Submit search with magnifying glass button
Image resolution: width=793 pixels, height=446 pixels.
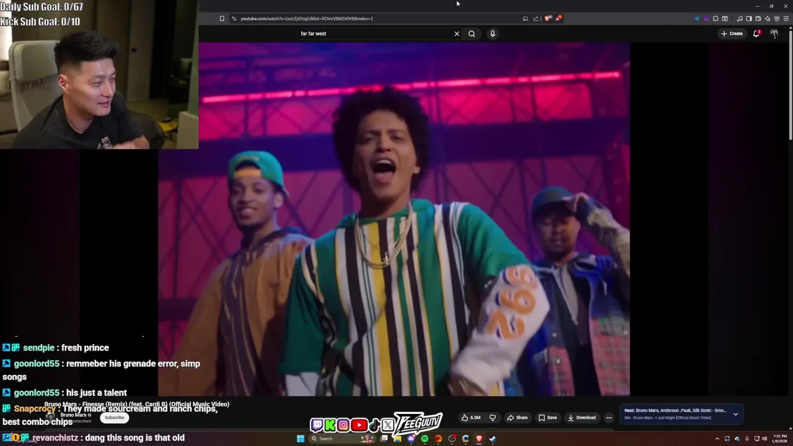pyautogui.click(x=471, y=33)
